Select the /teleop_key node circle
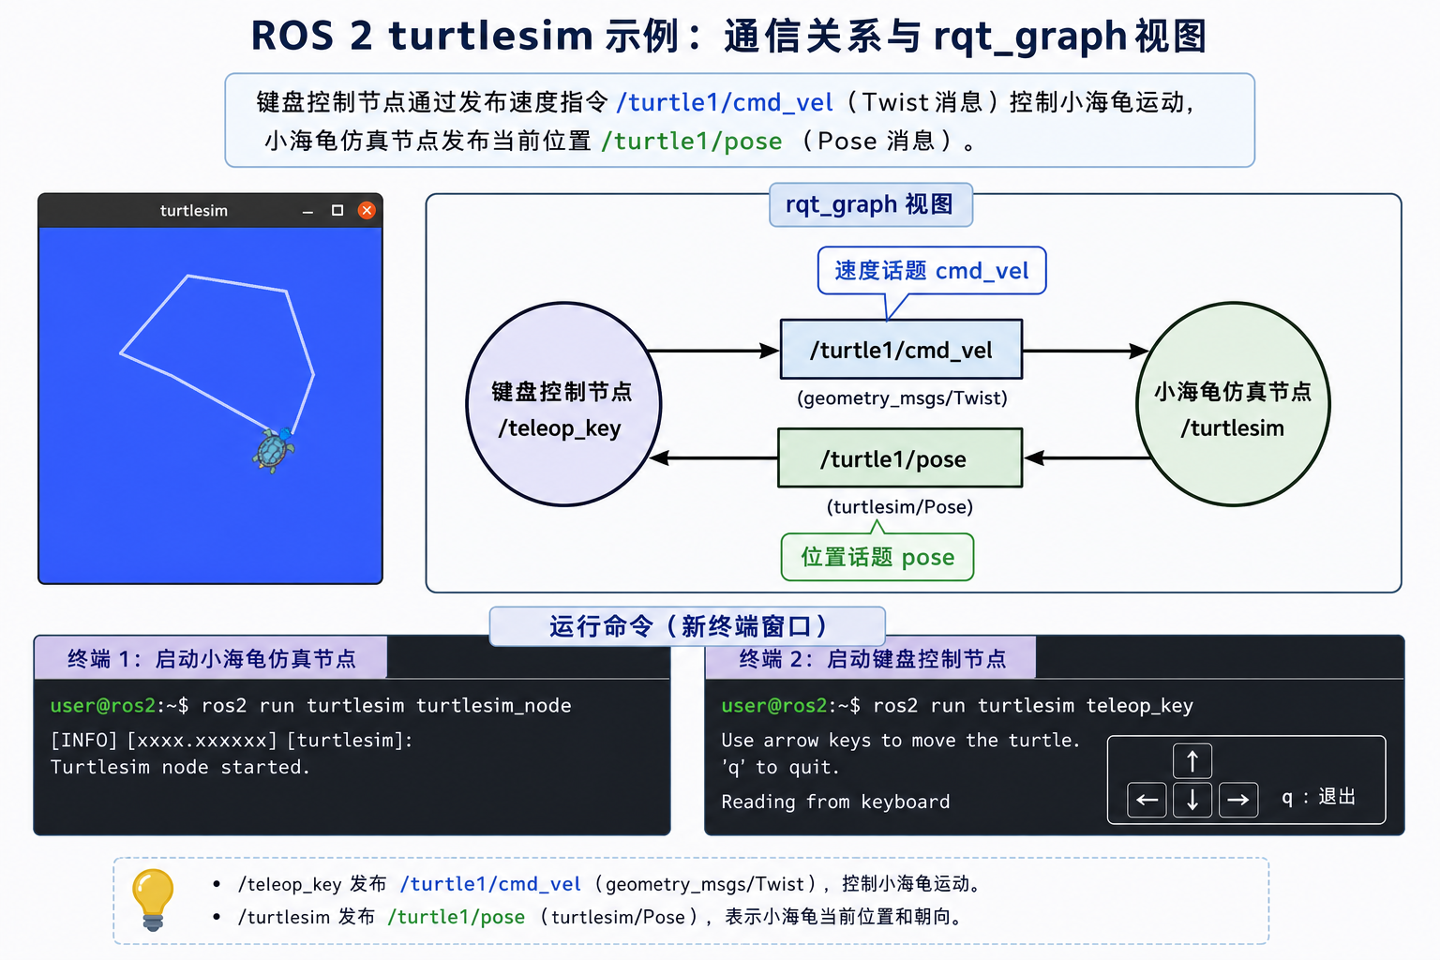Screen dimensions: 1440x960 point(563,404)
